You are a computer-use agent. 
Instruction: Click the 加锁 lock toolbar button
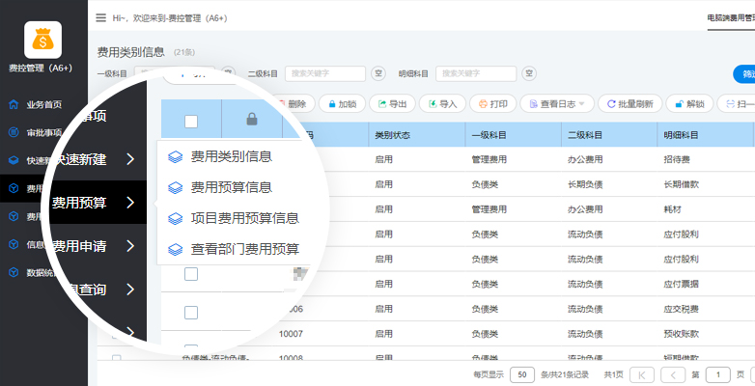click(x=341, y=103)
